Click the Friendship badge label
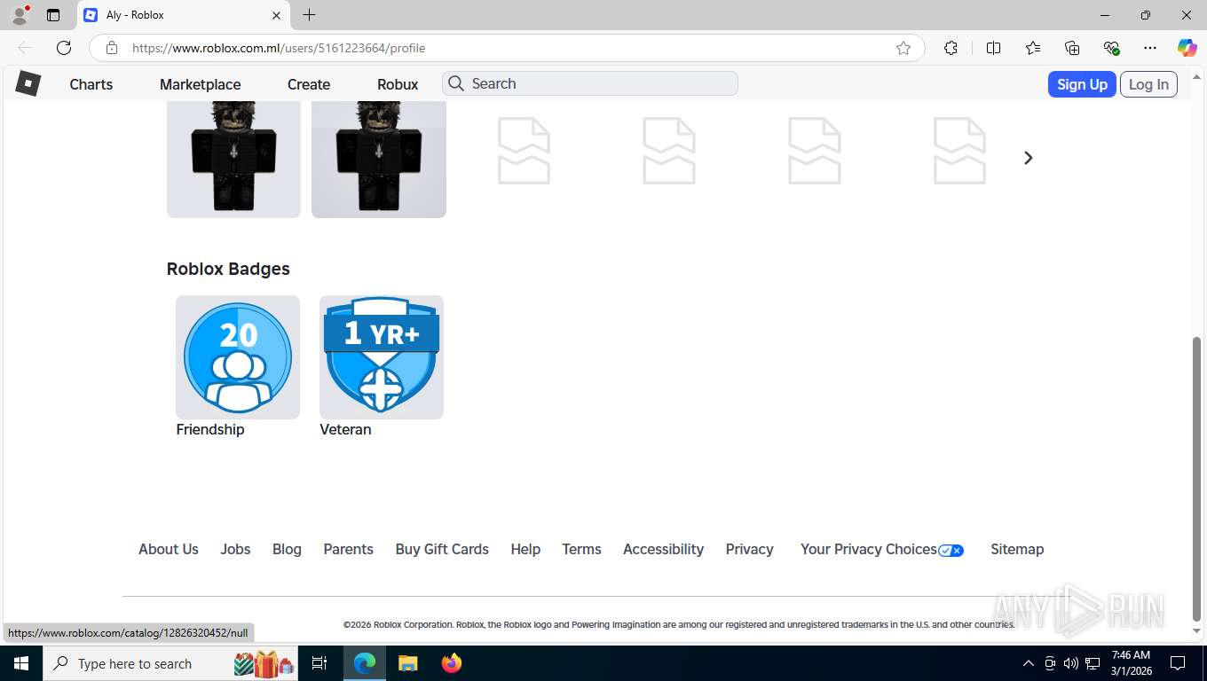The image size is (1207, 681). (210, 429)
